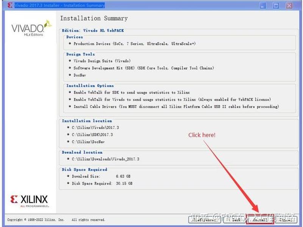Click the Install button
Screen dimensions: 303x227
click(260, 219)
